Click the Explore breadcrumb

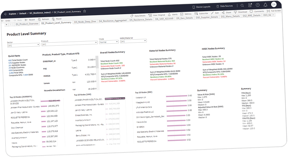pos(12,14)
